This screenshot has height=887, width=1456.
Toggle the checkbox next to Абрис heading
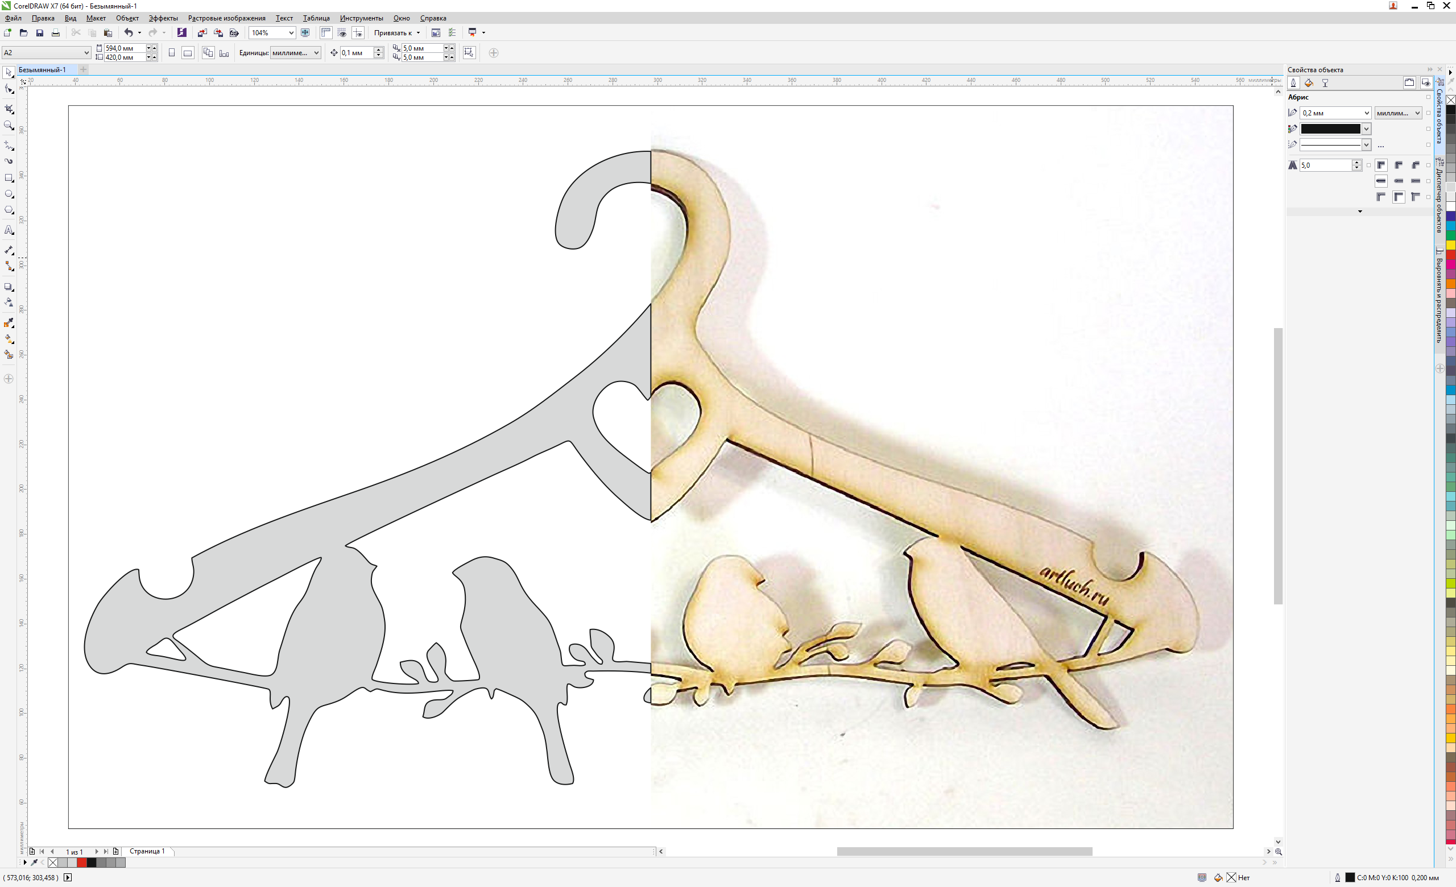pos(1428,97)
